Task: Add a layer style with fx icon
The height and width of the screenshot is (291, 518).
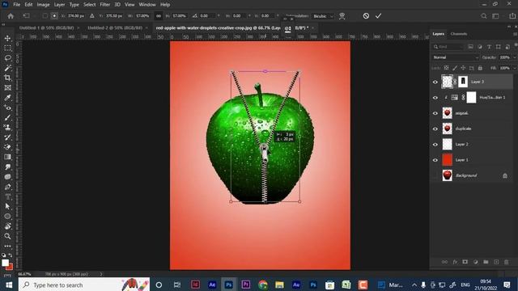Action: coord(455,262)
